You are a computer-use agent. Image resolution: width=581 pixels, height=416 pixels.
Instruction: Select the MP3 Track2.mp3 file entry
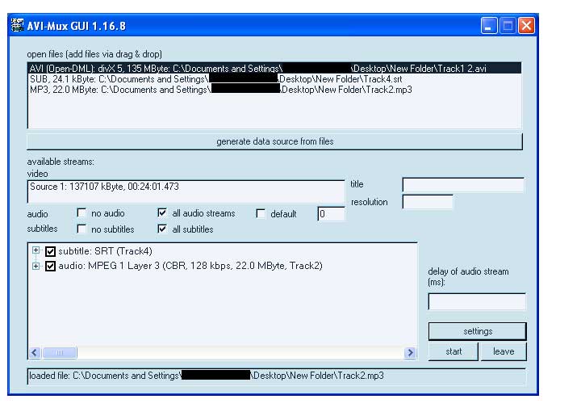point(274,90)
